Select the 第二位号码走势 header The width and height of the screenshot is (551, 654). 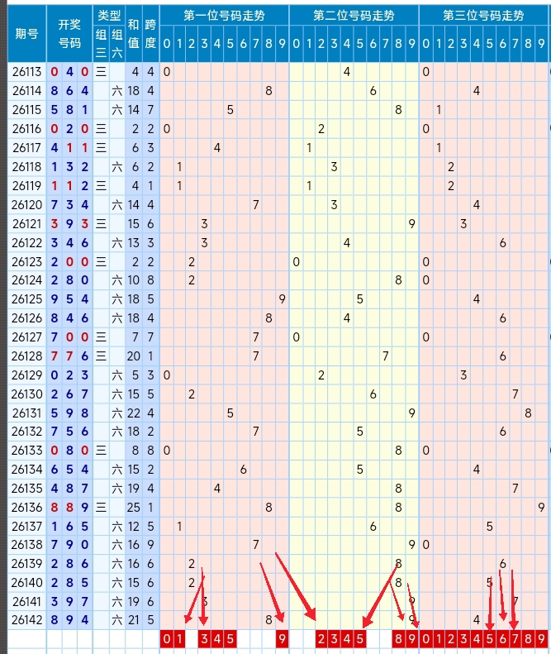point(354,16)
